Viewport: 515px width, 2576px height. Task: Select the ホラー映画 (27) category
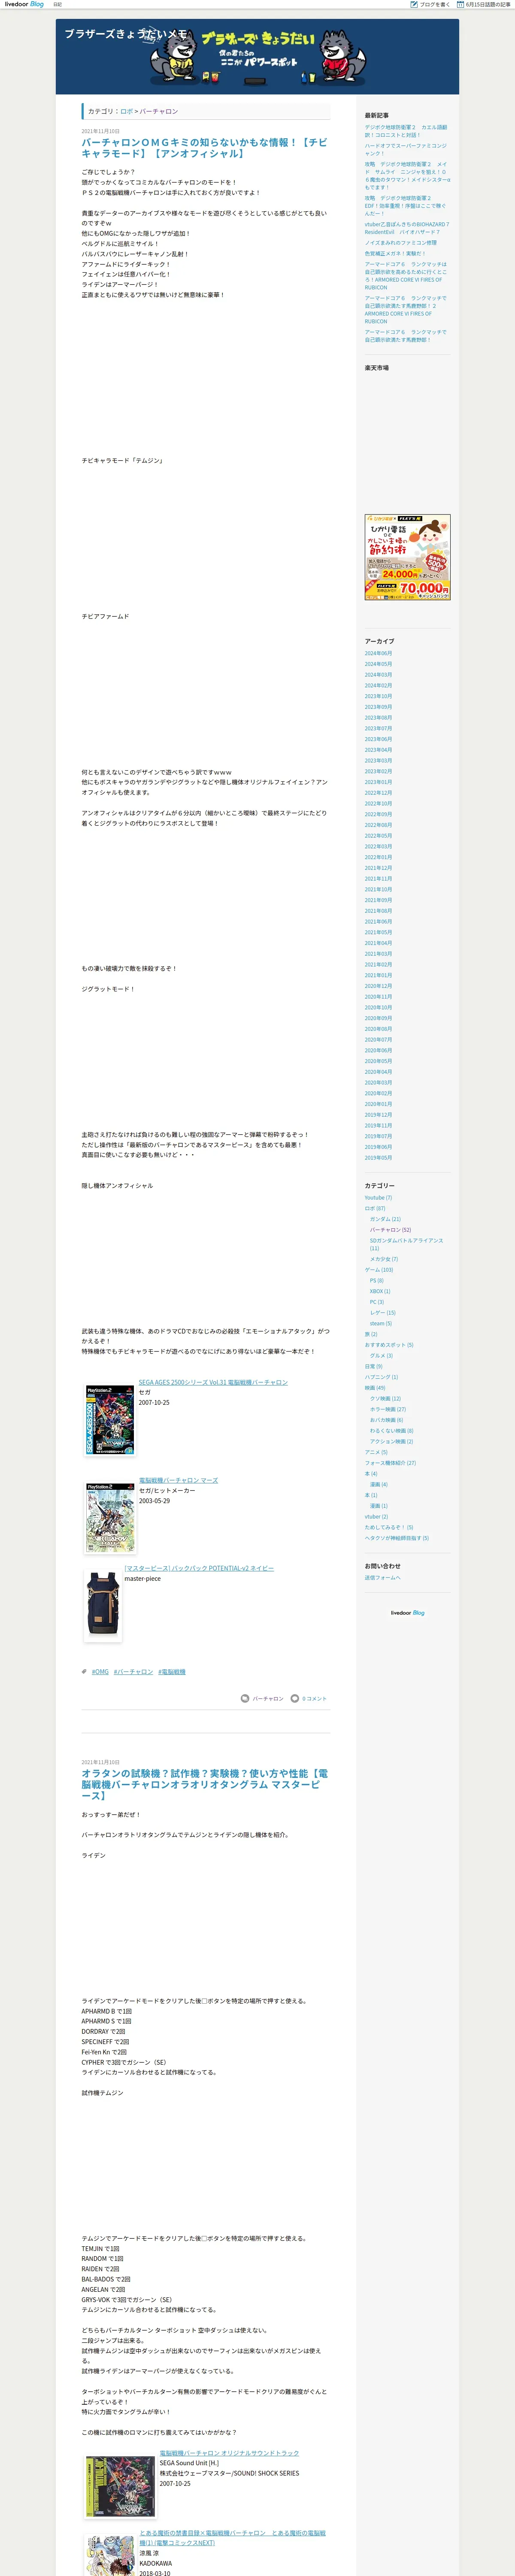pos(388,1409)
